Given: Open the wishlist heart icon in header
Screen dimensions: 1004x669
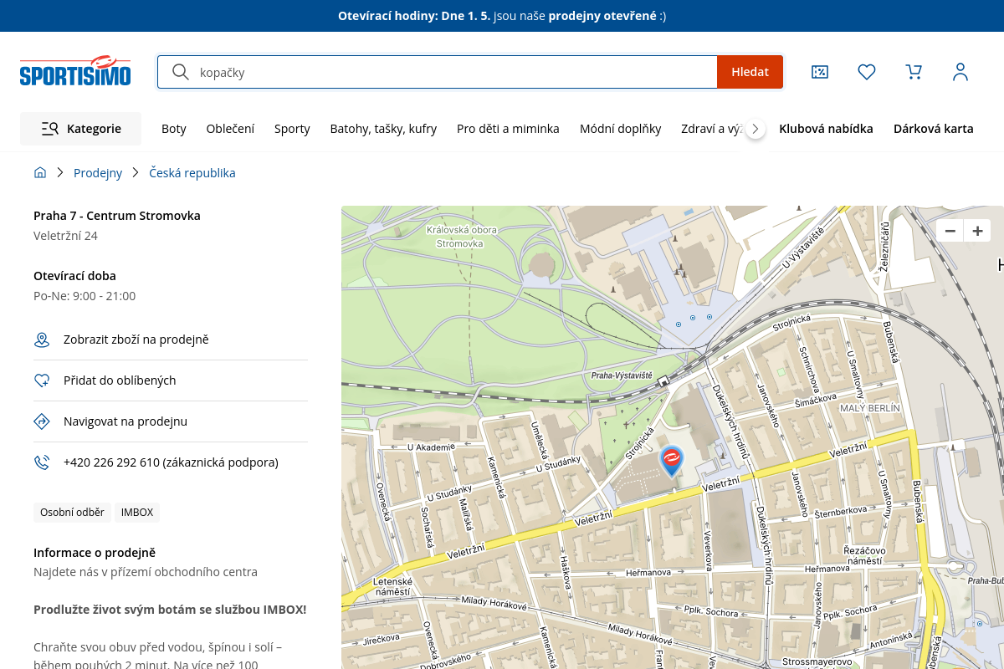Looking at the screenshot, I should pyautogui.click(x=867, y=72).
